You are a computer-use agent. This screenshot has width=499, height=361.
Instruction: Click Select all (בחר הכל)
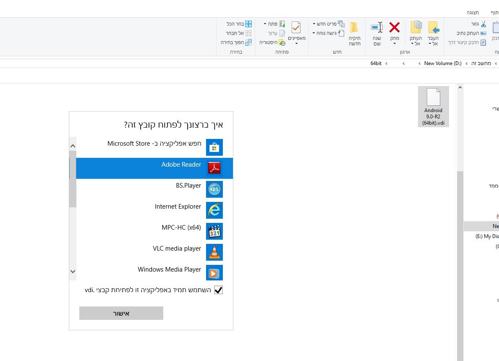[x=239, y=24]
